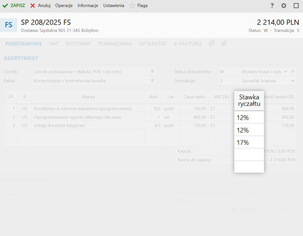The image size is (303, 236).
Task: Toggle the Flaga star icon
Action: [132, 6]
